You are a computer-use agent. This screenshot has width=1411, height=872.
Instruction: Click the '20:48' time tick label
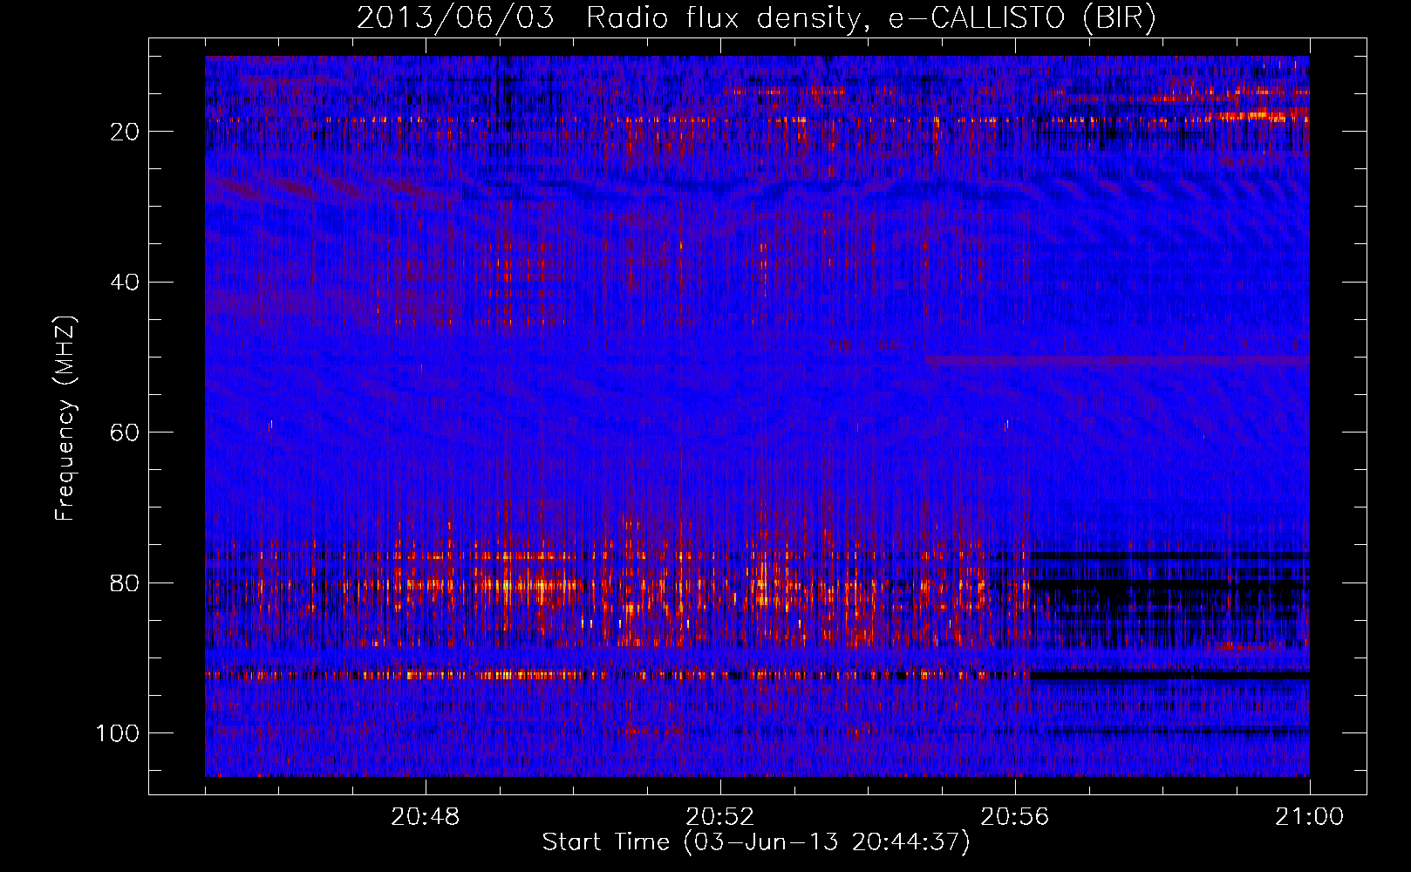click(x=426, y=817)
